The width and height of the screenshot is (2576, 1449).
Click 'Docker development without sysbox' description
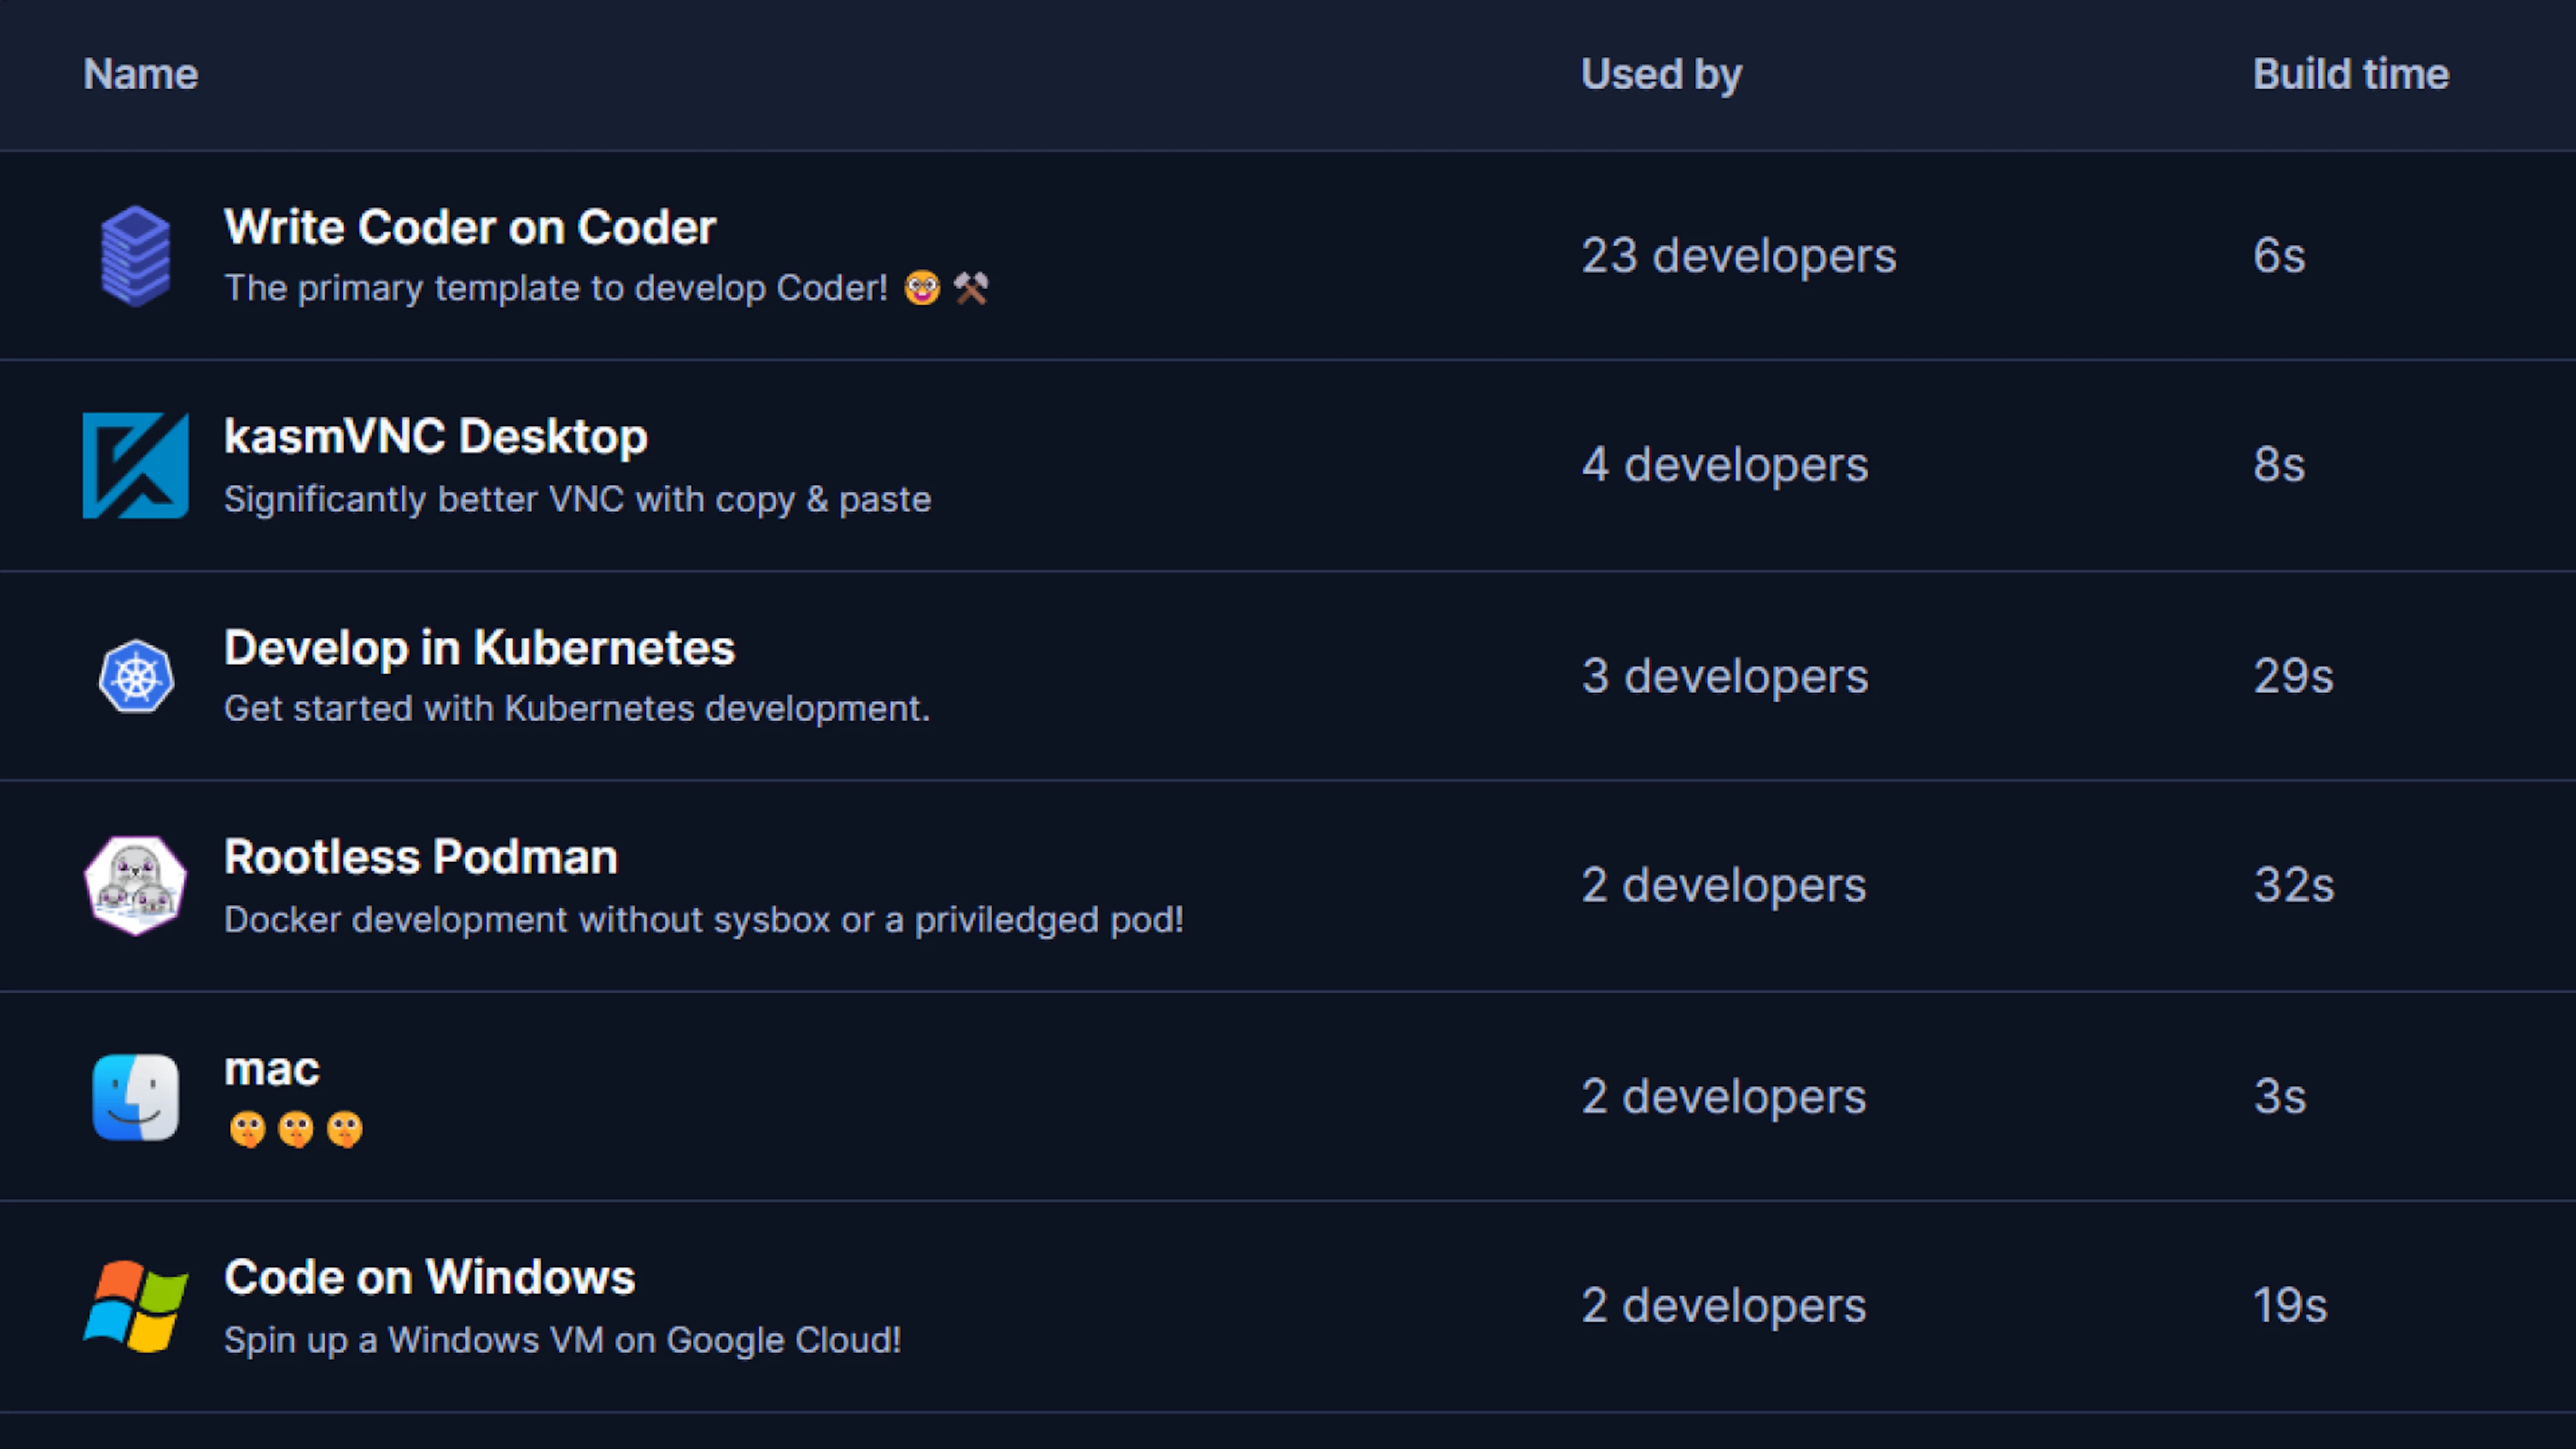pos(704,920)
